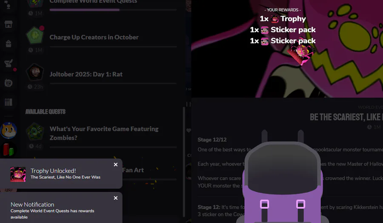Viewport: 383px width, 223px height.
Task: Click the top sidebar icon above store
Action: 9,5
